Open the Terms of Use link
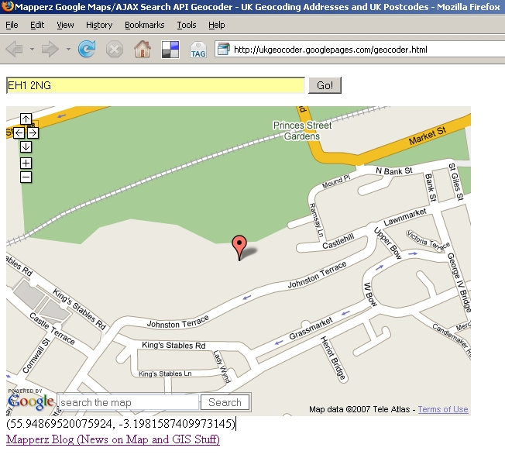The image size is (505, 458). (x=443, y=409)
